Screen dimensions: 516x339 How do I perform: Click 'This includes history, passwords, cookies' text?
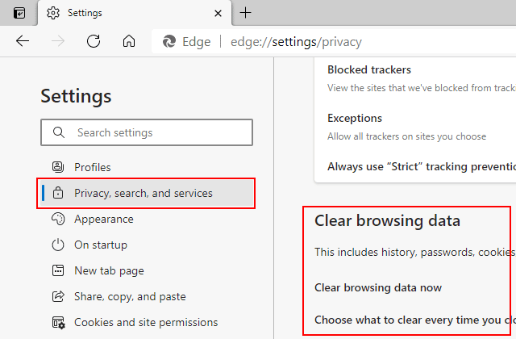point(415,252)
